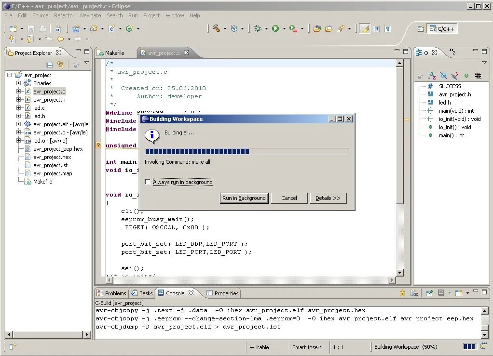Click the Clear Console icon

point(414,293)
